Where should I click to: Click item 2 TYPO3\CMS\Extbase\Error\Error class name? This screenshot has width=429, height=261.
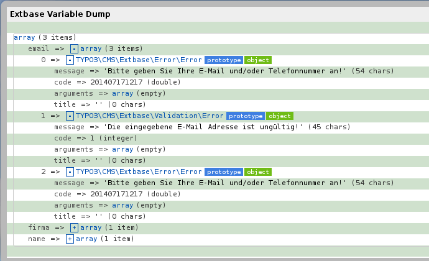click(x=139, y=172)
